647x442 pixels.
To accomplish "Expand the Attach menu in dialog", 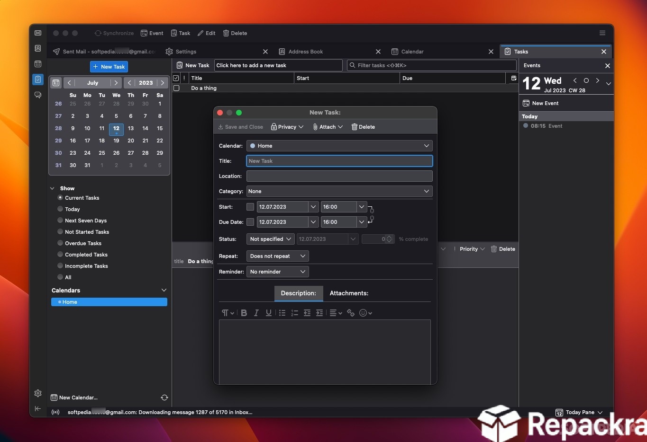I will tap(328, 127).
